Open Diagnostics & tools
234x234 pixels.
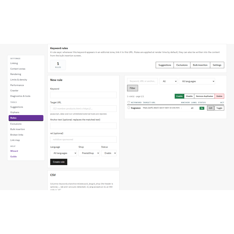click(x=20, y=96)
